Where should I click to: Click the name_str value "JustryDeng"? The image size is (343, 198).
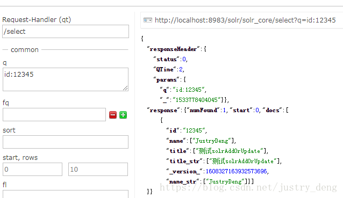[225, 181]
